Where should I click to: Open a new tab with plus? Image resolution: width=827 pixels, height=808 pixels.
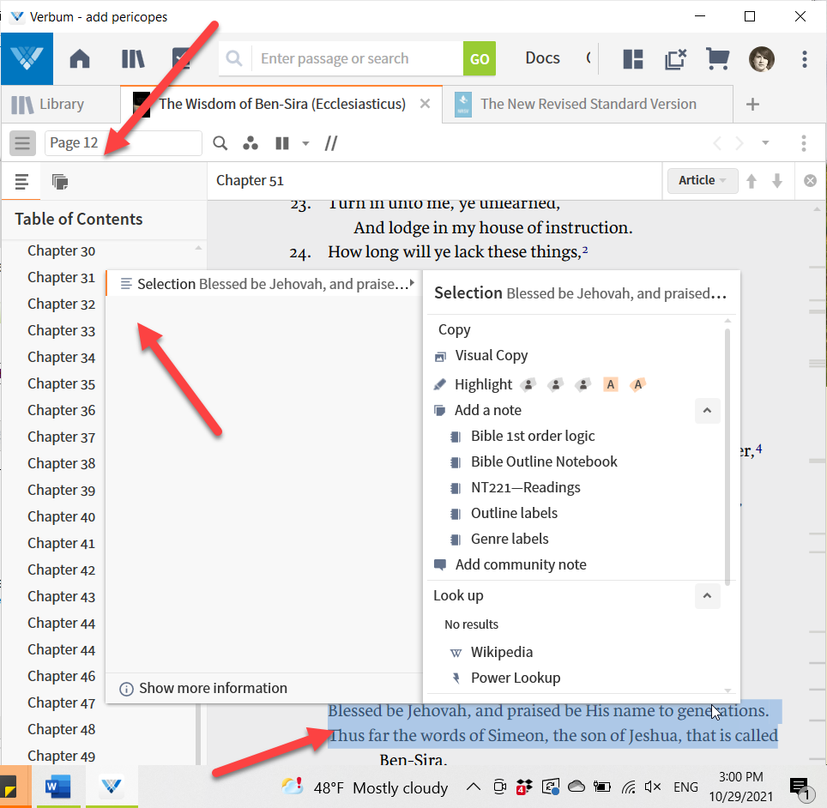(x=752, y=105)
